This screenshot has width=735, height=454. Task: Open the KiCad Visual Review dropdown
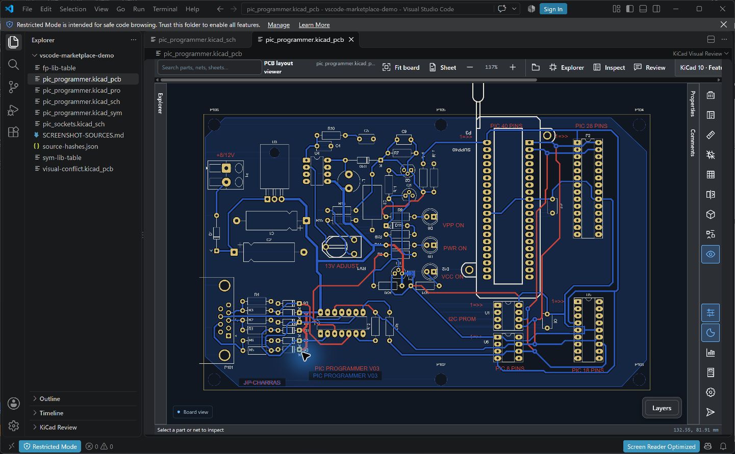click(700, 54)
